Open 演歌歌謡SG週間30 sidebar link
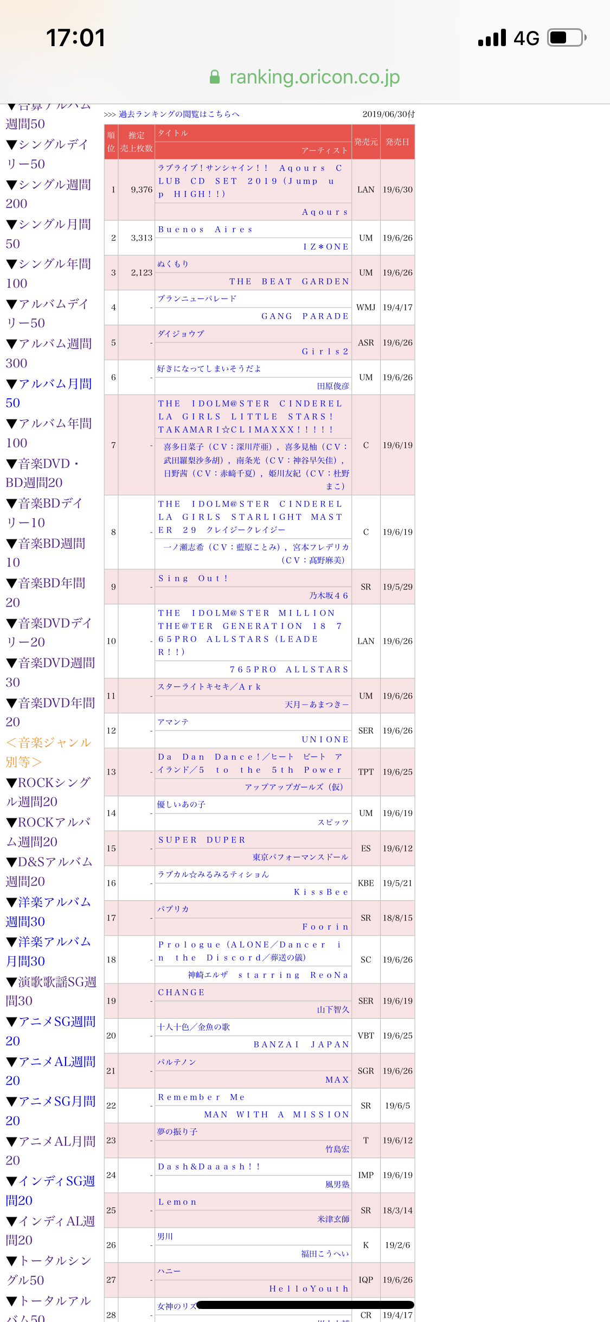 point(51,991)
